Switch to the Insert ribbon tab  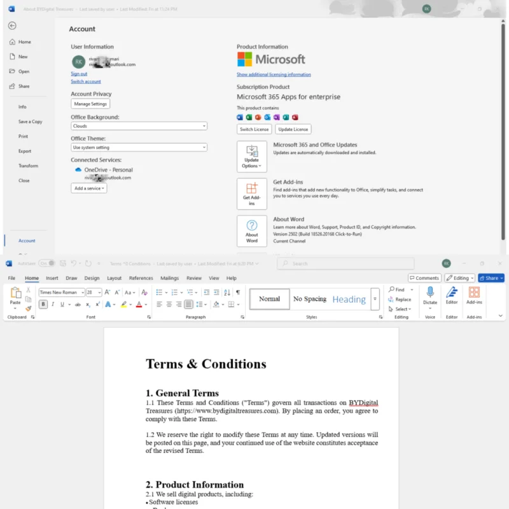click(x=52, y=278)
